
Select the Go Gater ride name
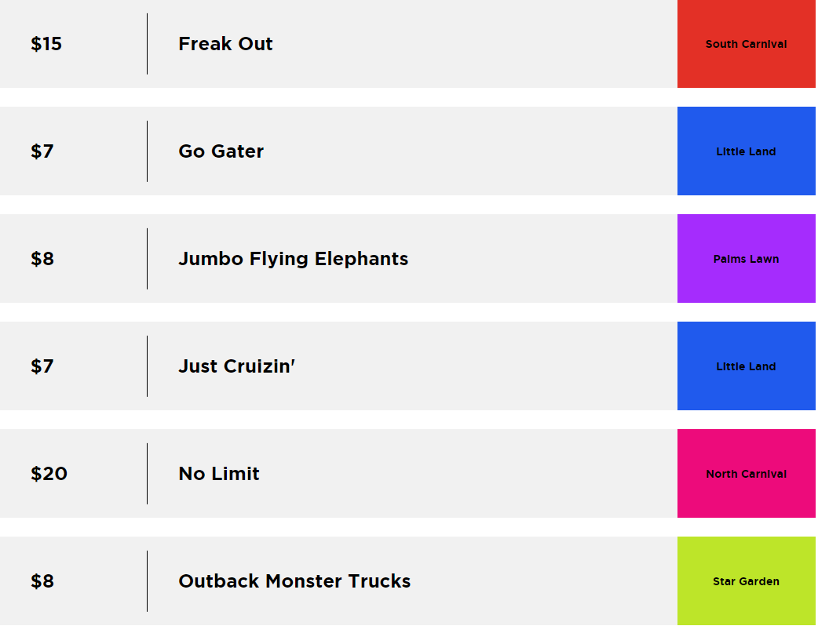(221, 151)
